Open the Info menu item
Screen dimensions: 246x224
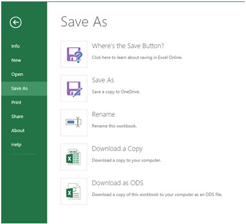pyautogui.click(x=15, y=46)
